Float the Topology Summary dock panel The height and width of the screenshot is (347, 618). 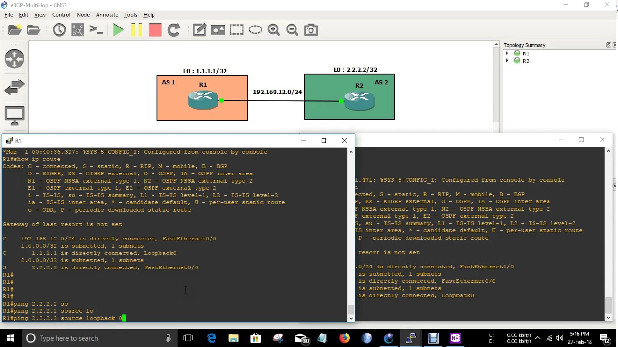pyautogui.click(x=608, y=45)
